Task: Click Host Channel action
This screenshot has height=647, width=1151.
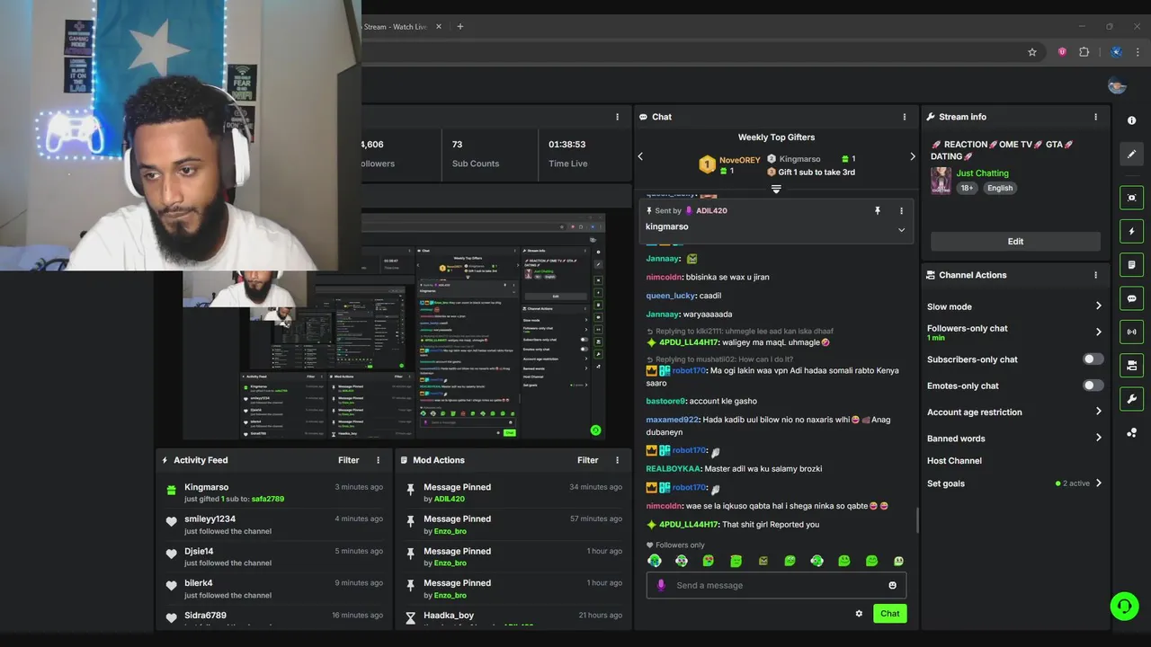Action: click(954, 461)
